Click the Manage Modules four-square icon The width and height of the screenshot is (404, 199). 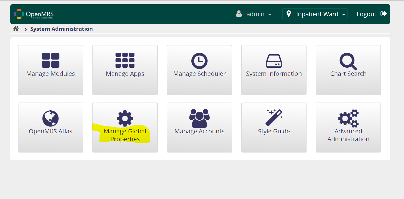click(51, 60)
